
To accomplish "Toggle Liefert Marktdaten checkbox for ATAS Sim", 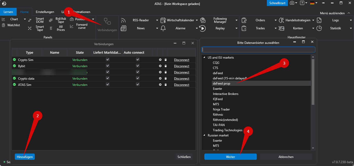I will [x=108, y=84].
